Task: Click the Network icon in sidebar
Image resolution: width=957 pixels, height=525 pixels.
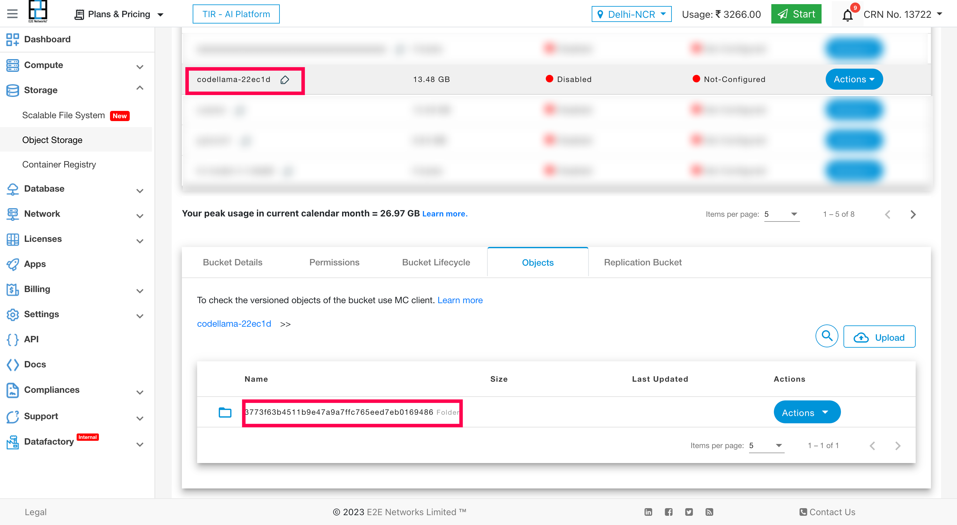Action: tap(13, 214)
